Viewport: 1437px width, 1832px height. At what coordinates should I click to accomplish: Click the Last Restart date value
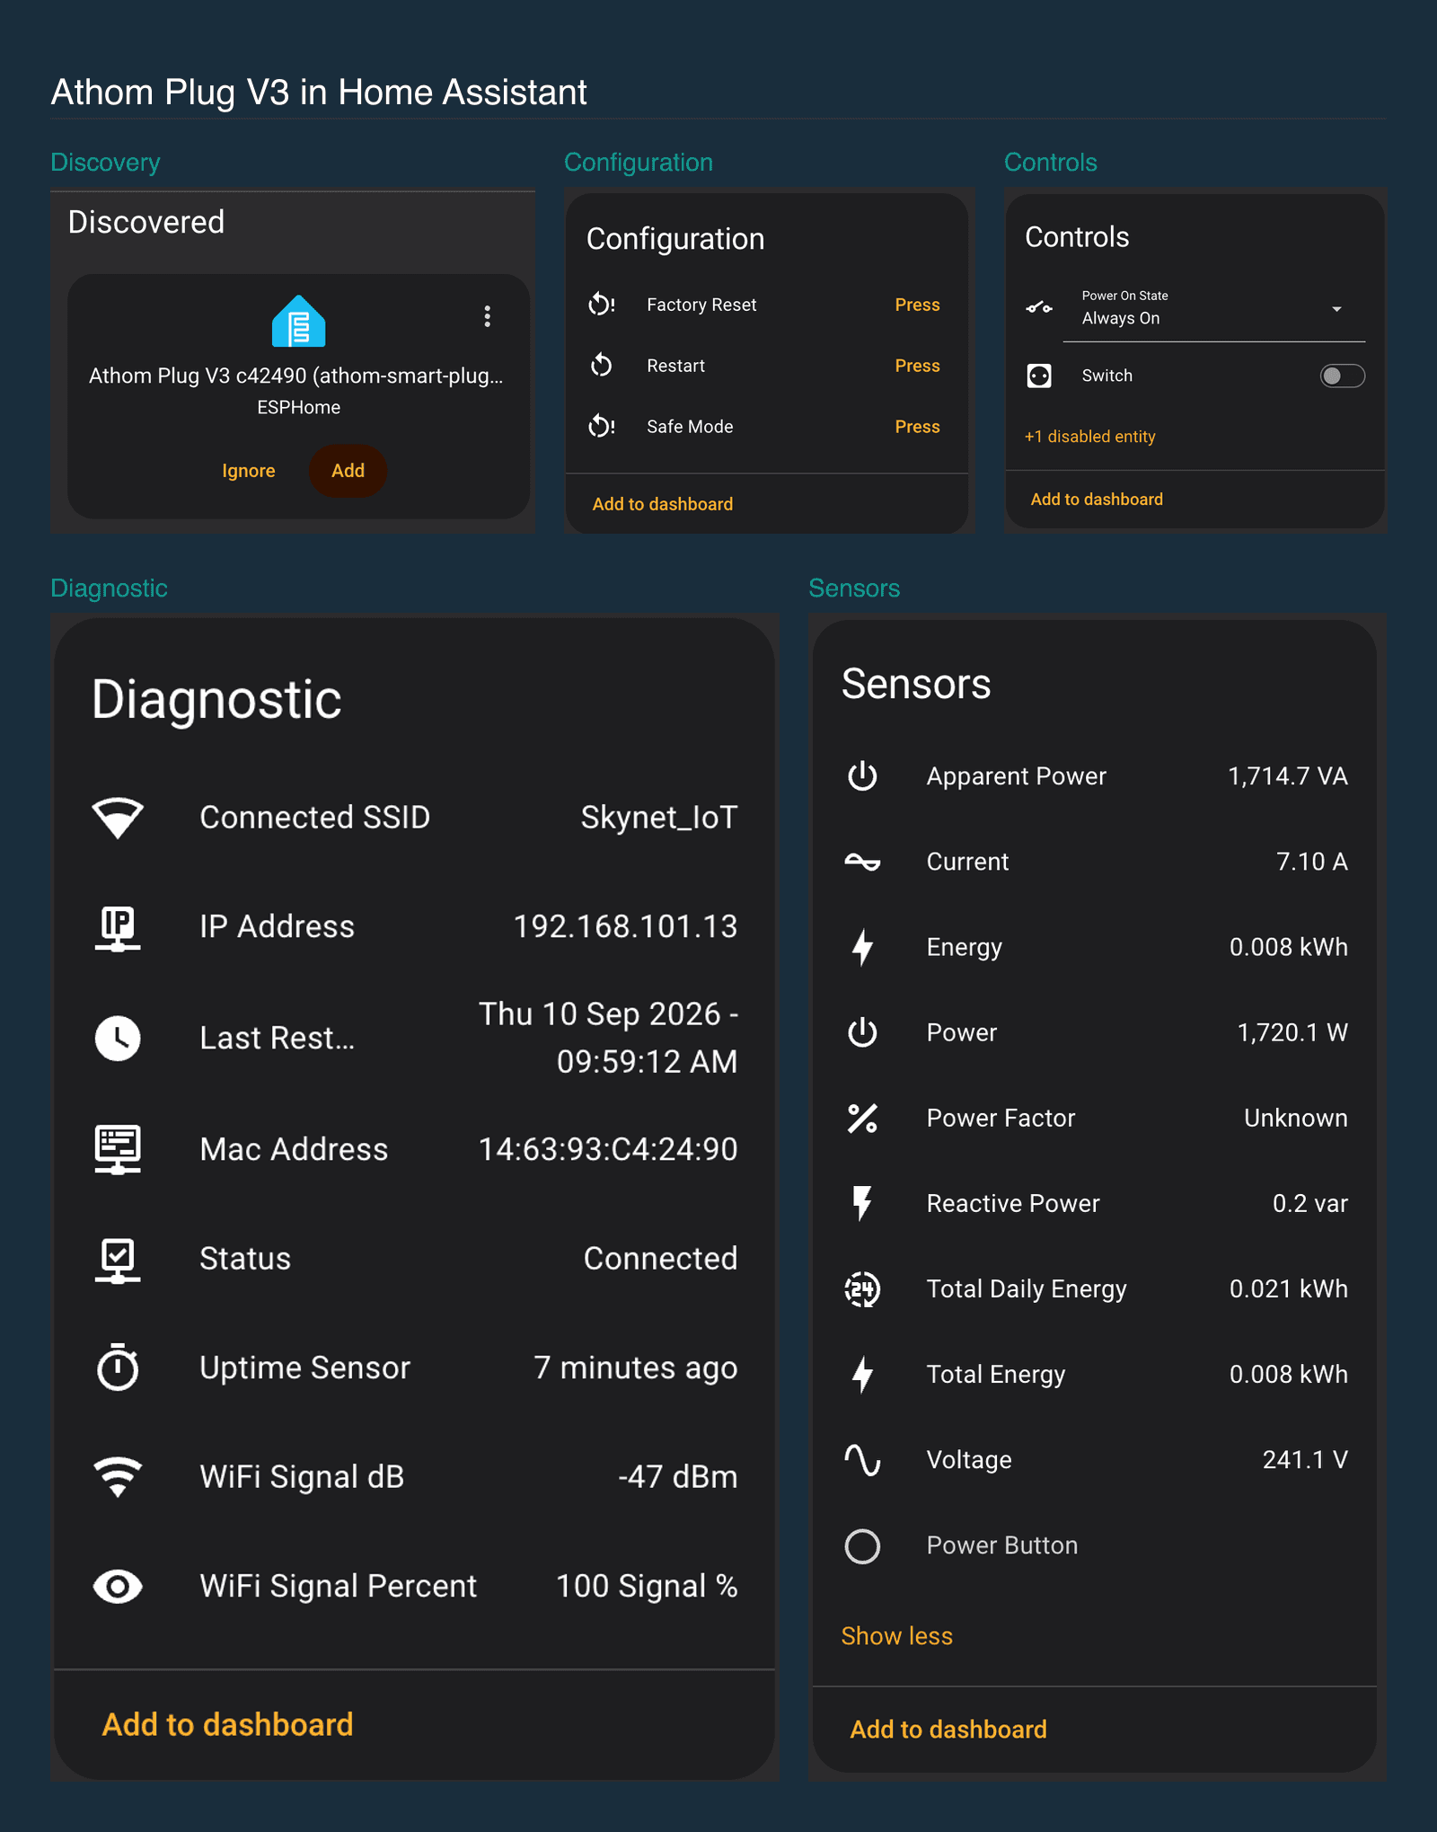[x=607, y=1038]
